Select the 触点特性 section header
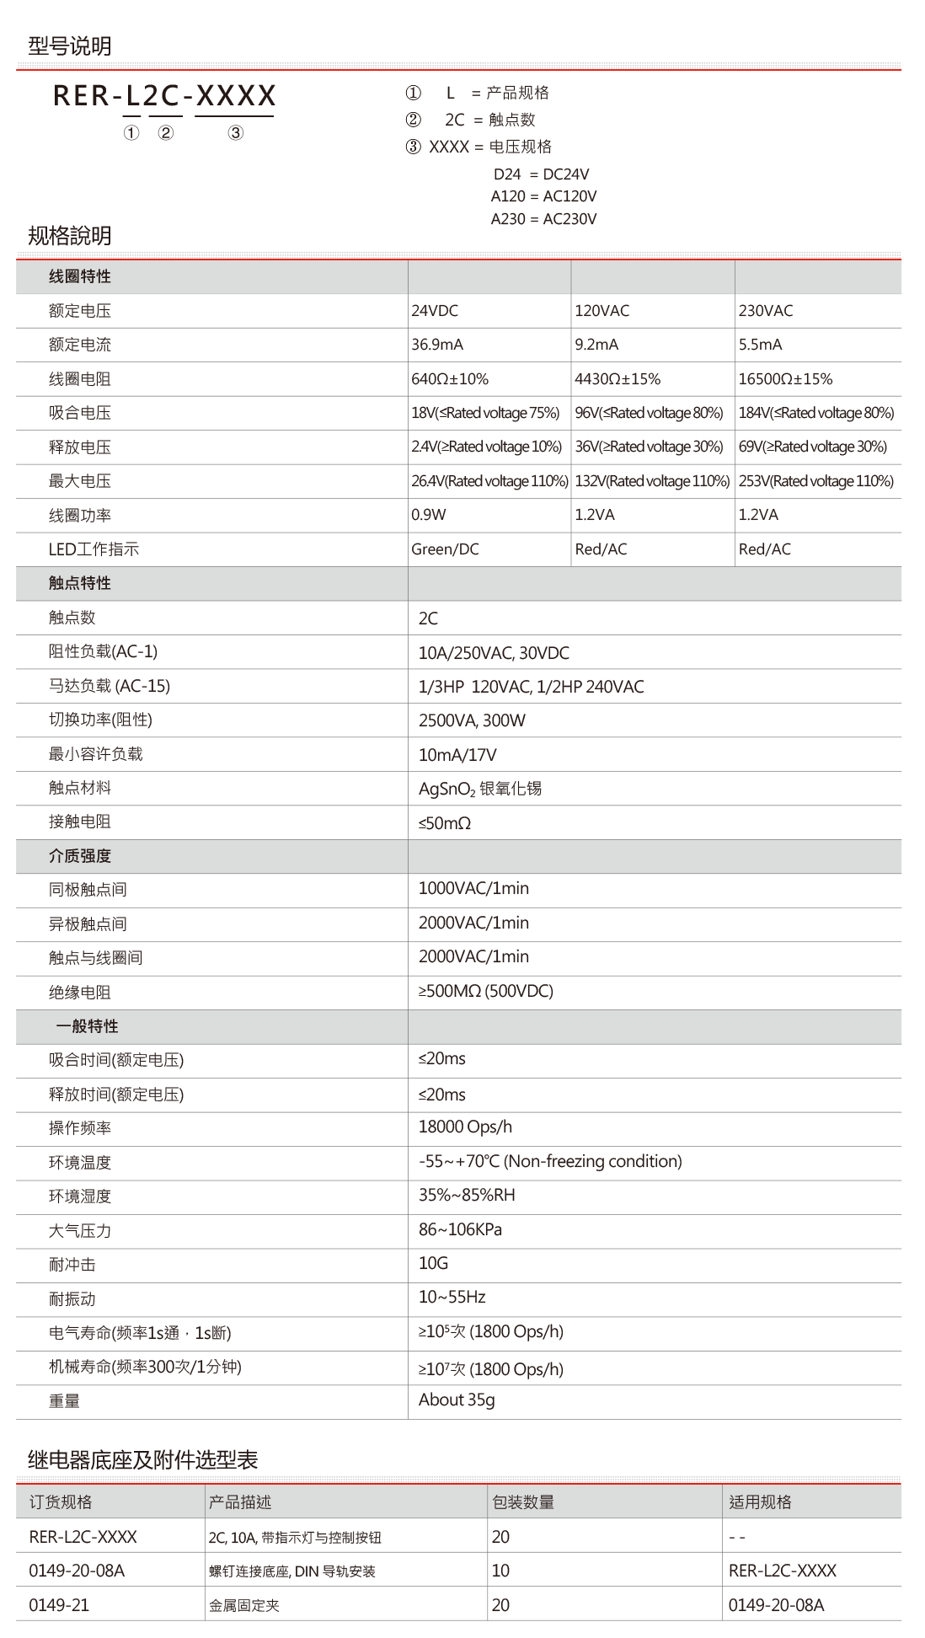 coord(80,583)
